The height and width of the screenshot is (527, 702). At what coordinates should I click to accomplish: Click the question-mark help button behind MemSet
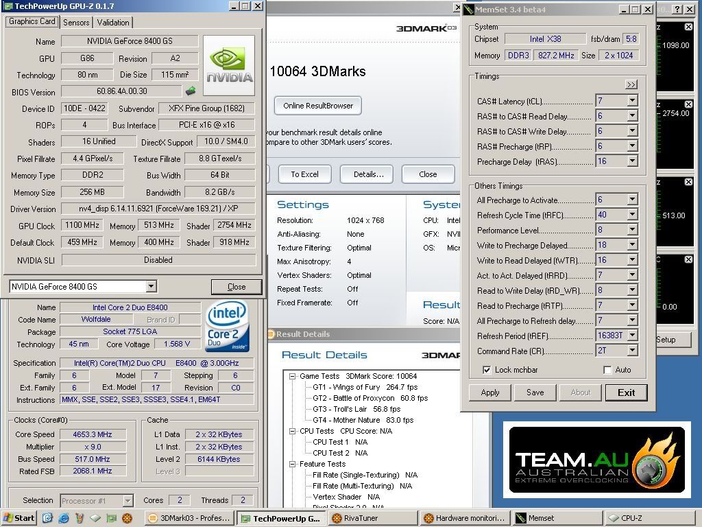[x=678, y=9]
